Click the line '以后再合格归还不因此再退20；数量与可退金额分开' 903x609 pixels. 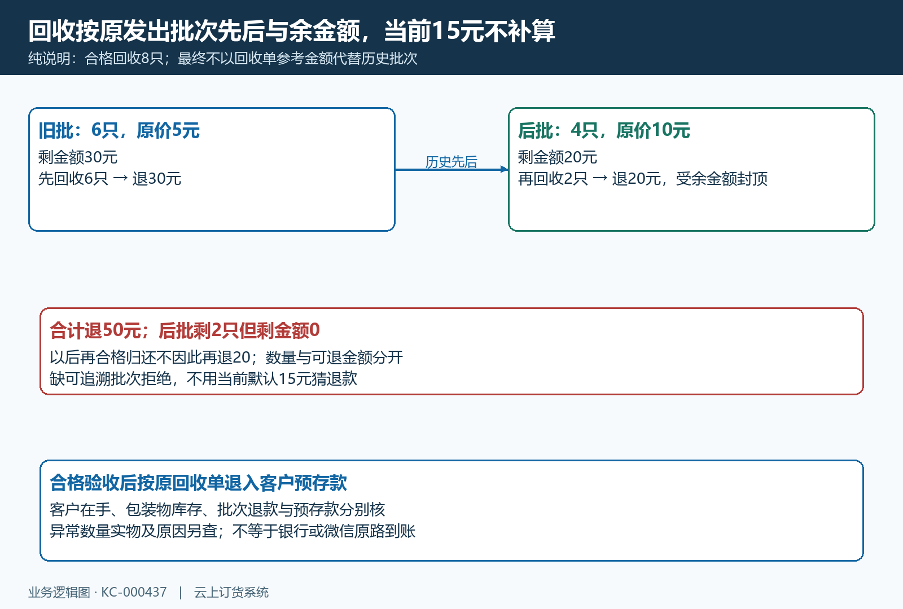[226, 358]
